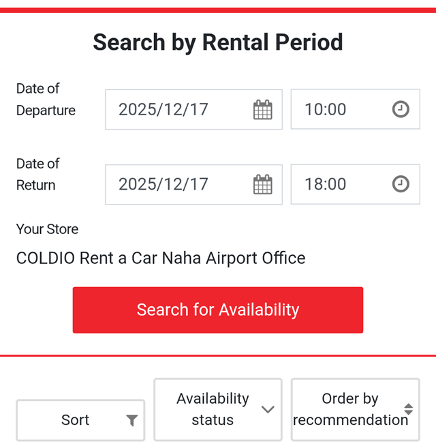
Task: Click the Date of Departure label
Action: point(46,100)
